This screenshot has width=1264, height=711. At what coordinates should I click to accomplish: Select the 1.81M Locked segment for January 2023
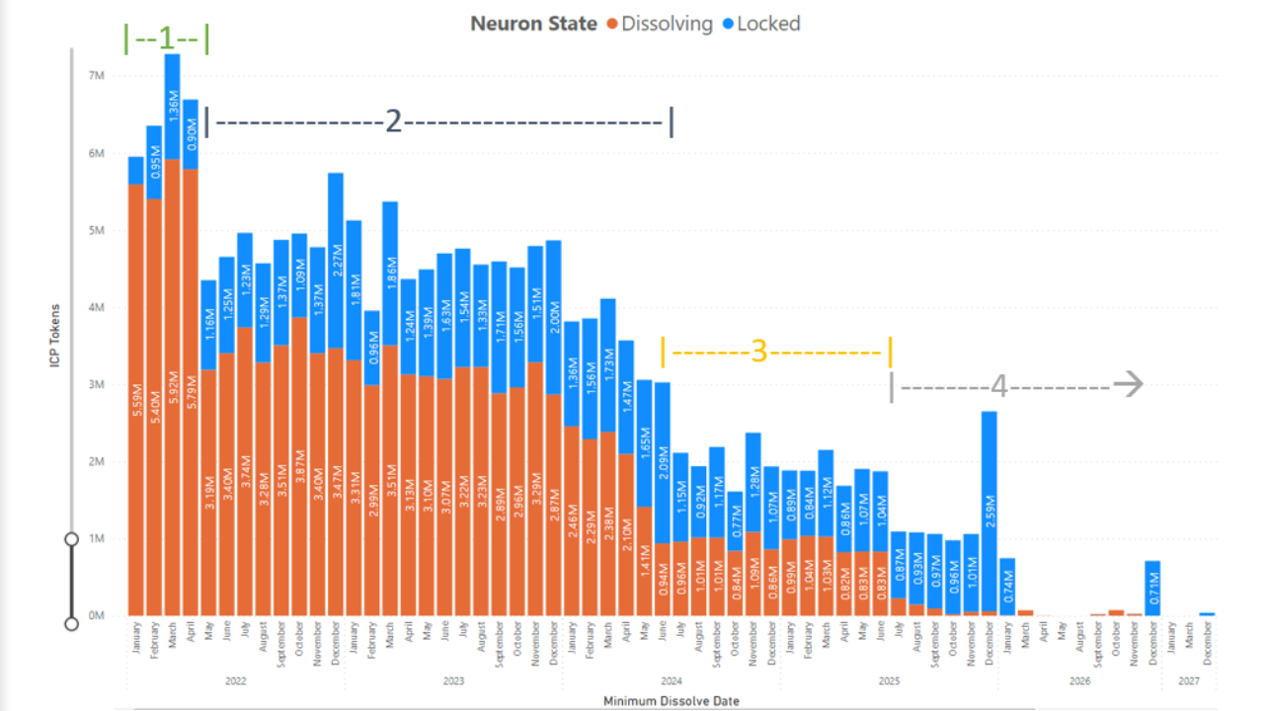pos(354,290)
